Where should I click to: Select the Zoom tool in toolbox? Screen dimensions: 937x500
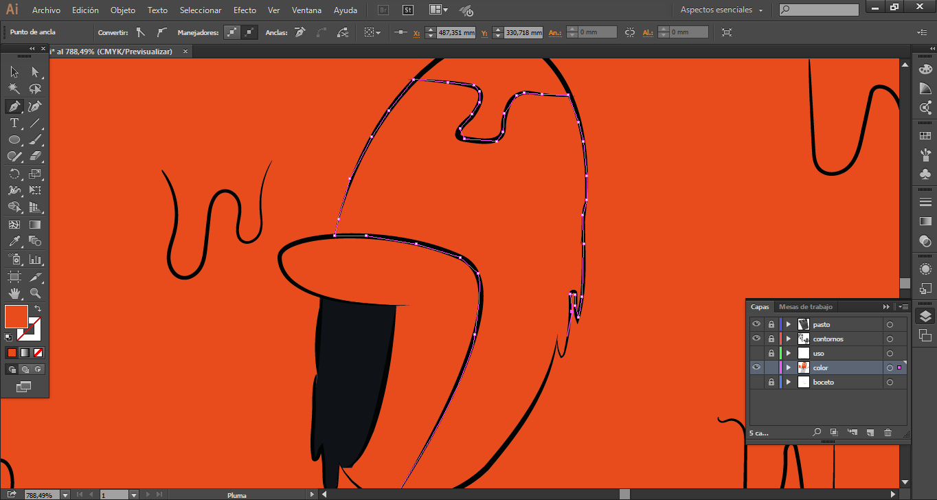coord(35,293)
